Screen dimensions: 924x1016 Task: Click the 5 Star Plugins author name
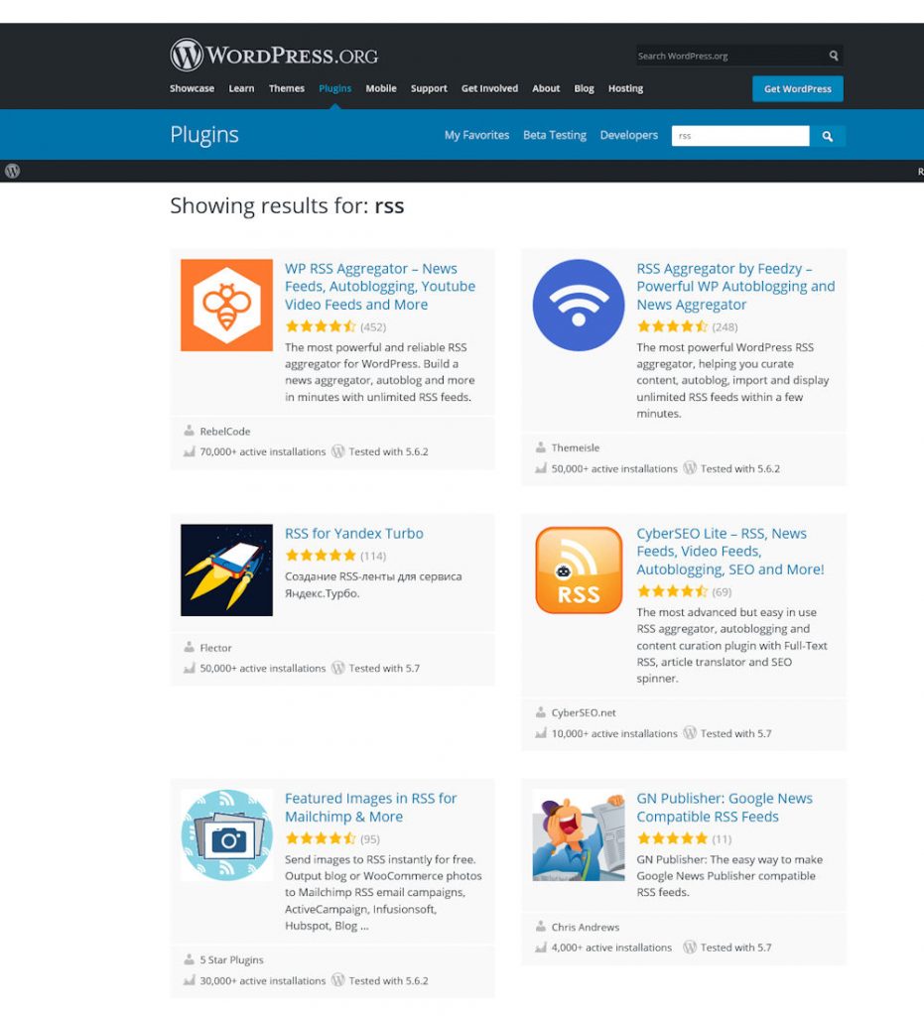(231, 959)
